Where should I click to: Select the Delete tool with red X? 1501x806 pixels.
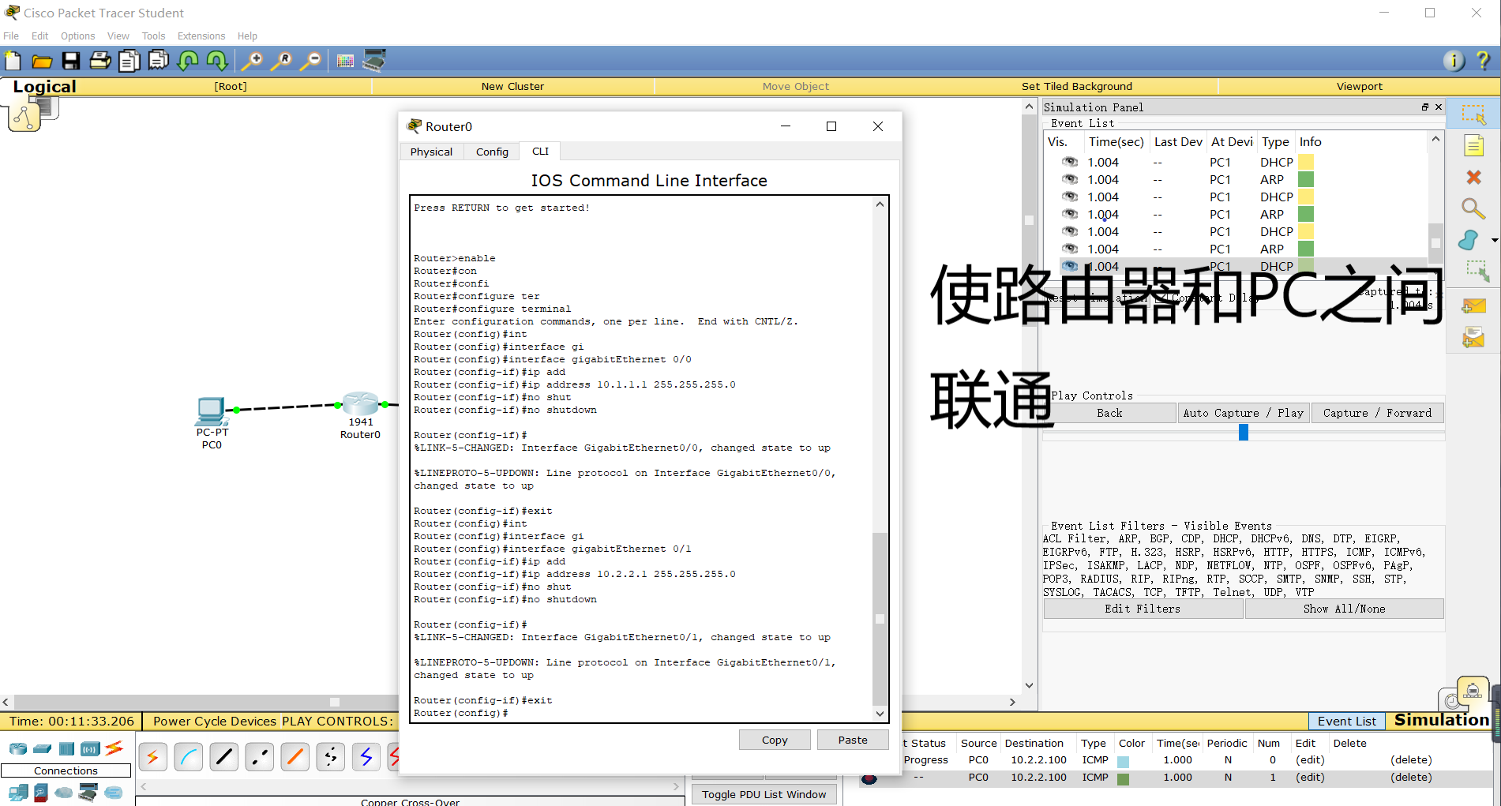[x=1473, y=178]
